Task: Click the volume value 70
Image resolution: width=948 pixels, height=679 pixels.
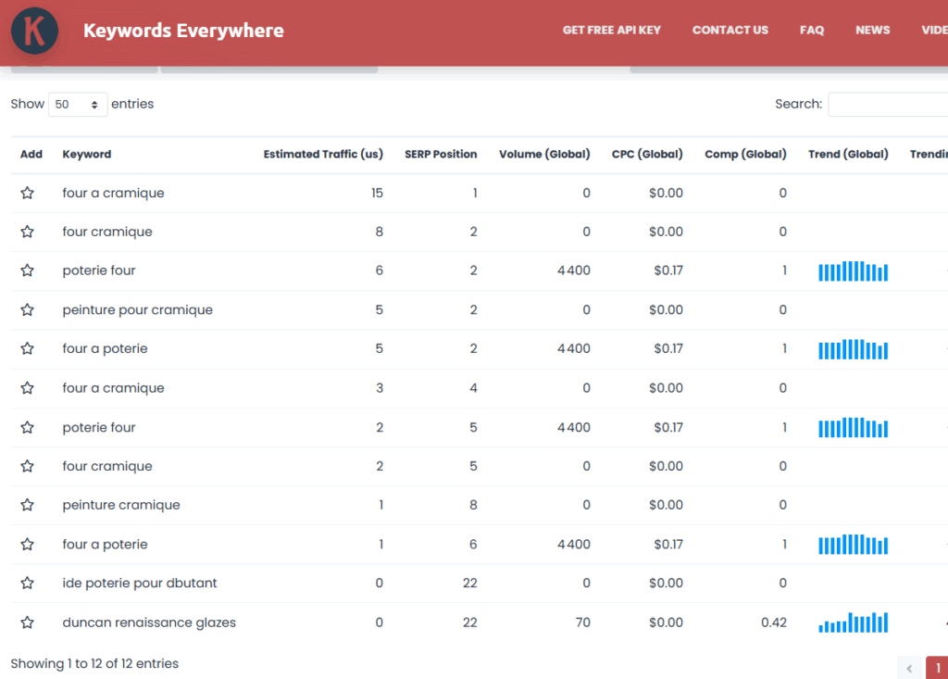Action: click(x=582, y=622)
